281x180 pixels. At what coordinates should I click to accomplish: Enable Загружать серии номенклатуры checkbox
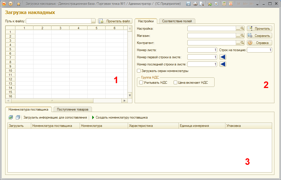click(139, 71)
